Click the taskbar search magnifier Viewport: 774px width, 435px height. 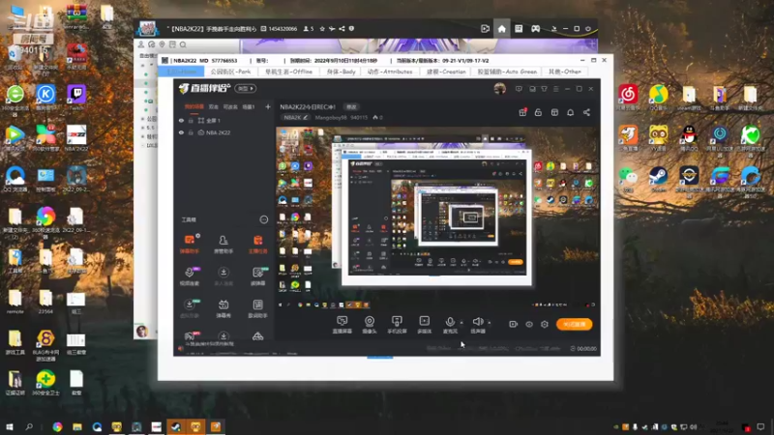(x=29, y=426)
